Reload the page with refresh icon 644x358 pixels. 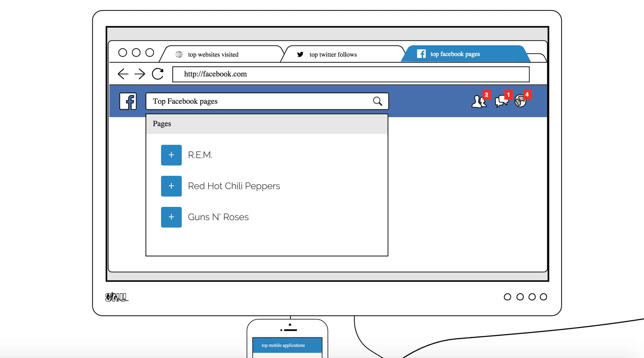click(158, 74)
